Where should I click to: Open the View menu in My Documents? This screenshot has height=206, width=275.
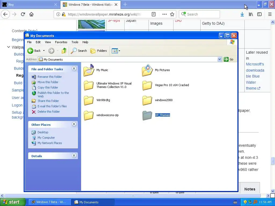click(x=48, y=42)
